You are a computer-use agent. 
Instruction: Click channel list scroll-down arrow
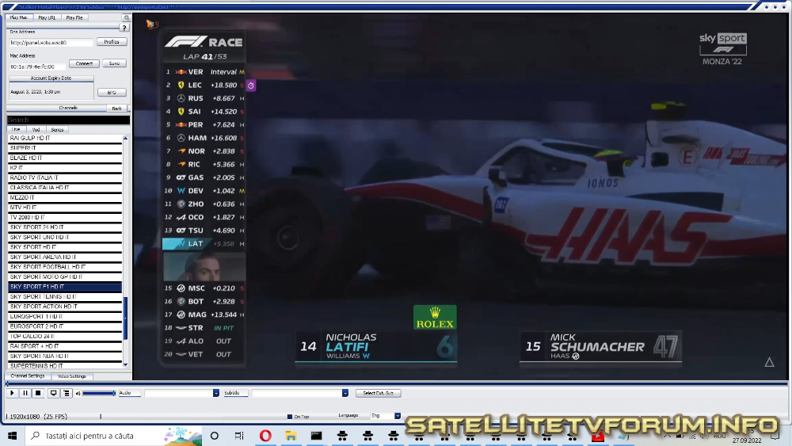pos(125,364)
